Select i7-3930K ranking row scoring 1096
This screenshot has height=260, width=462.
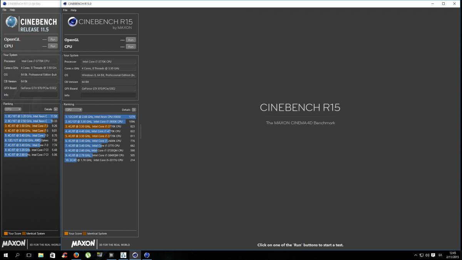pos(100,121)
